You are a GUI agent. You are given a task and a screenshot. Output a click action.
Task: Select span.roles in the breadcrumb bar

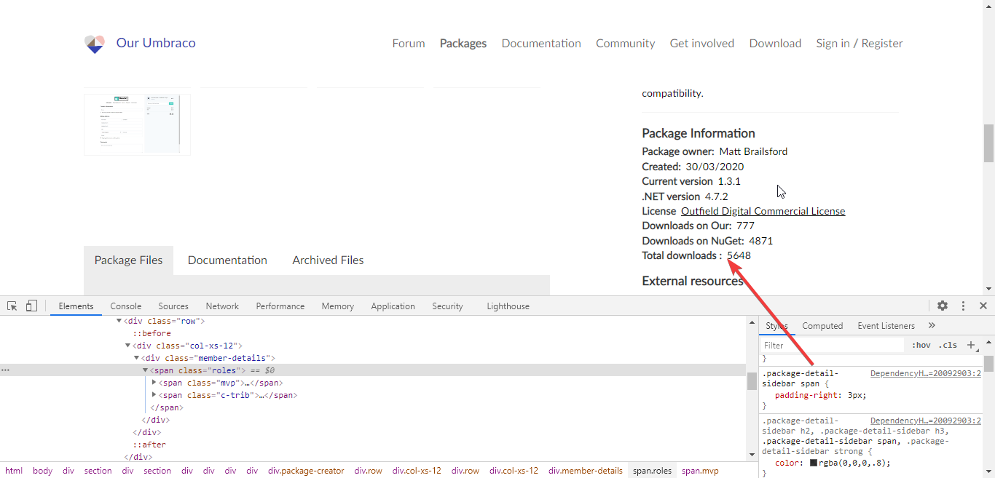point(652,471)
